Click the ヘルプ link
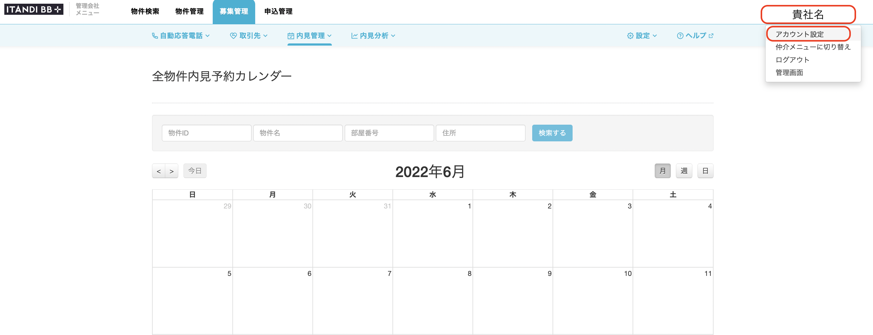This screenshot has height=335, width=873. [695, 36]
